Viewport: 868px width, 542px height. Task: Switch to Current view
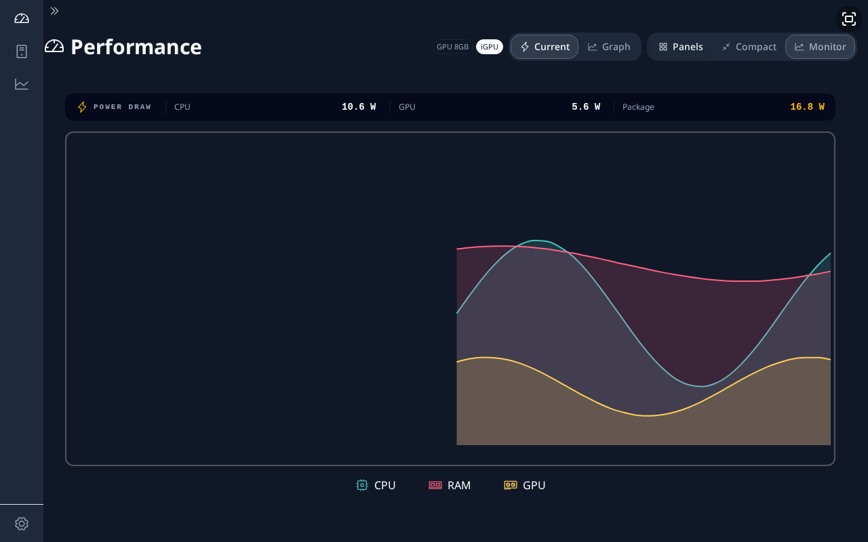pyautogui.click(x=545, y=47)
